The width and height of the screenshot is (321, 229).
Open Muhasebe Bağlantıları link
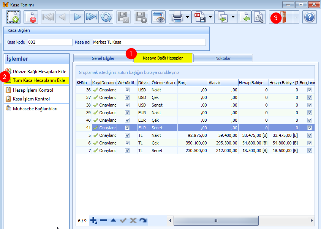click(x=35, y=109)
